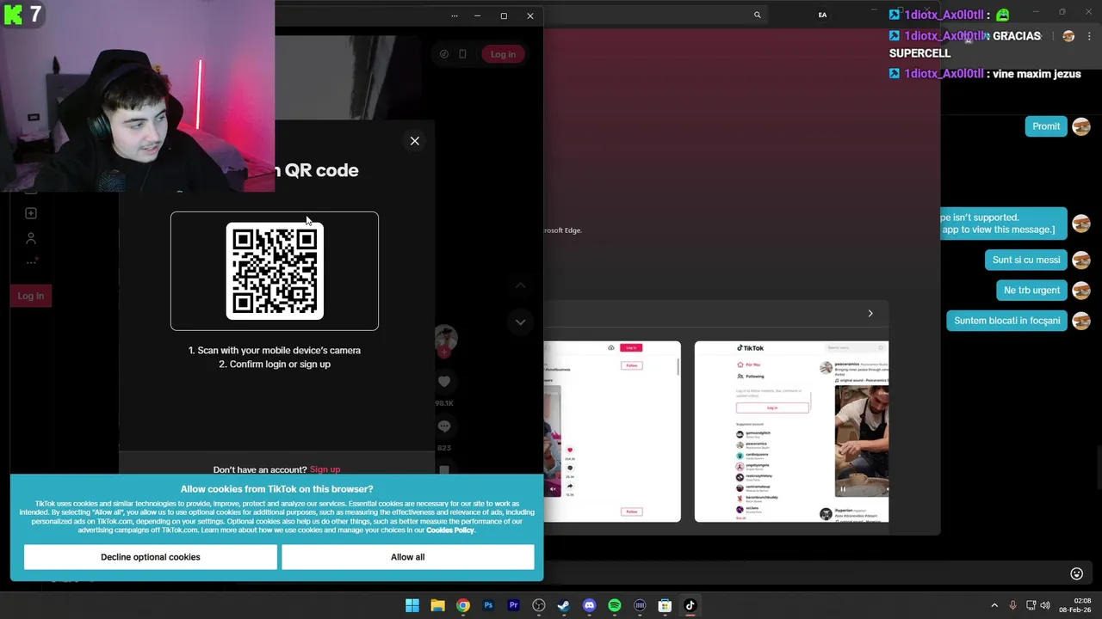Click the 'Ne trb urgent' message
Image resolution: width=1102 pixels, height=619 pixels.
(1031, 291)
